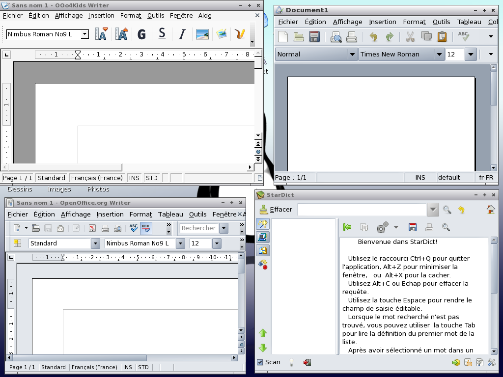Expand the Rechercher dropdown in OpenOffice.org Writer

224,228
